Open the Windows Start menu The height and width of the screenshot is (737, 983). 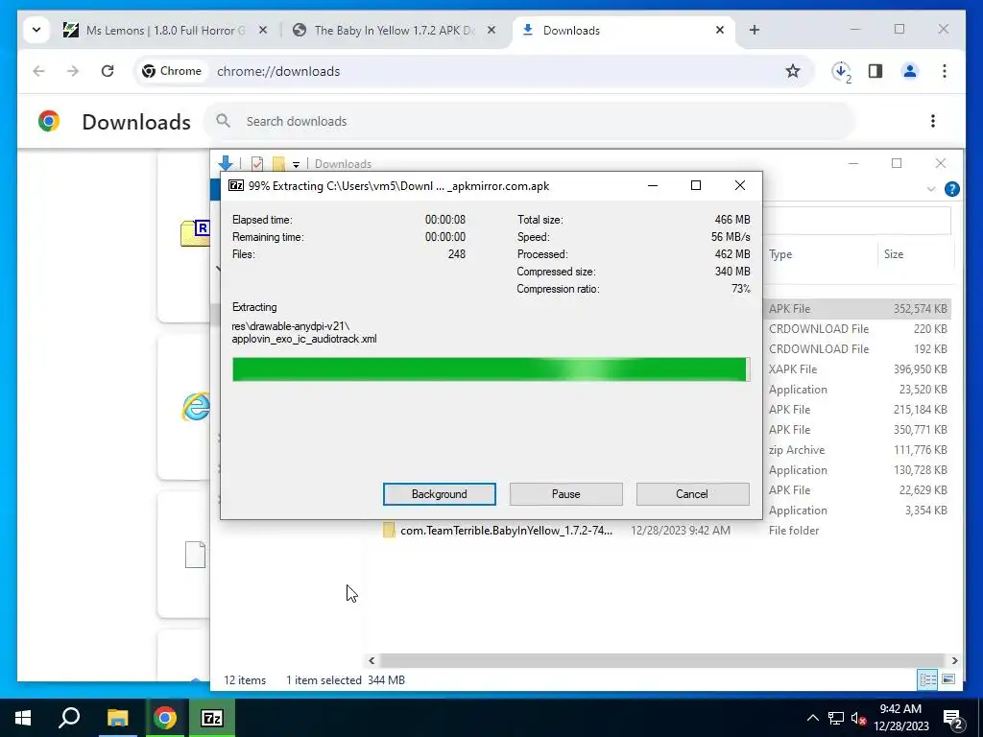[23, 718]
